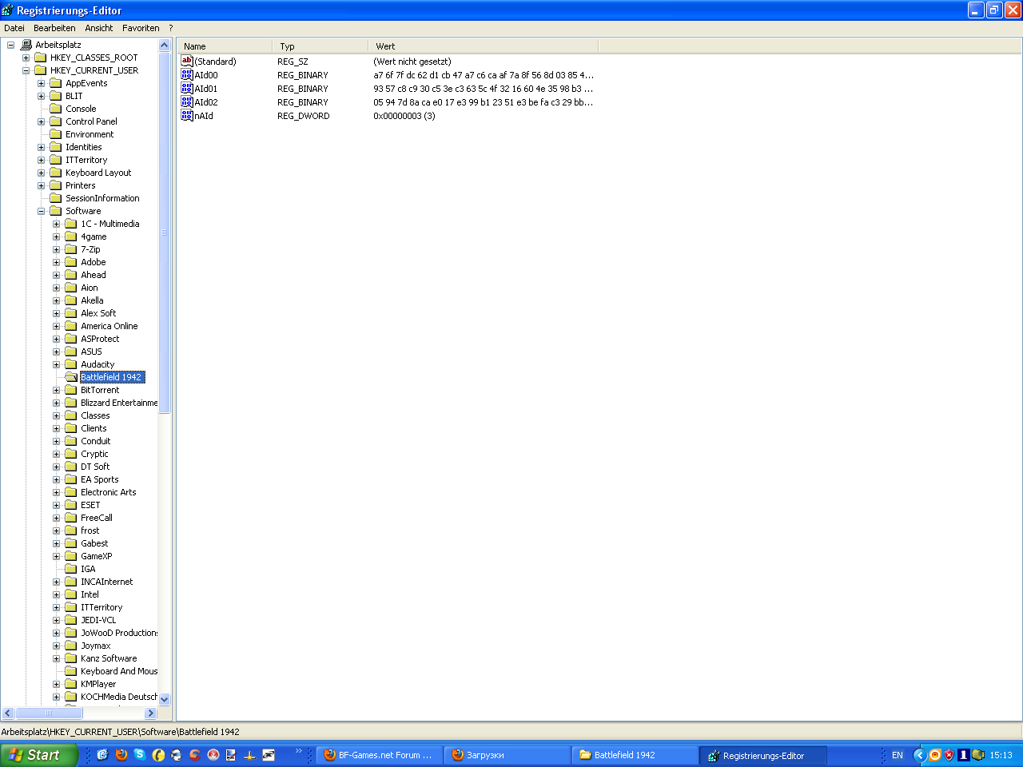Click the tree pane scroll-down arrow
The image size is (1023, 767).
(165, 699)
